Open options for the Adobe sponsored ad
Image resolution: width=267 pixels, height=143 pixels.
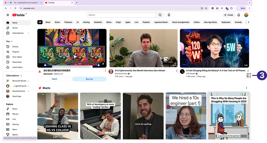105,71
